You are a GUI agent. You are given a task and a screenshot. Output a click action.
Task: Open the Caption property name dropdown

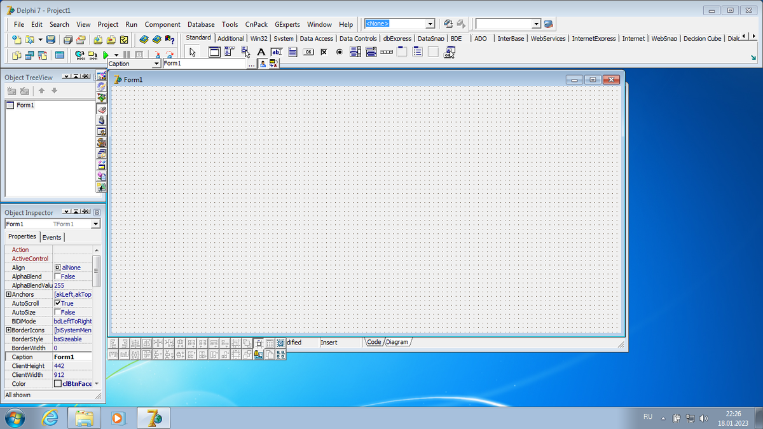156,64
